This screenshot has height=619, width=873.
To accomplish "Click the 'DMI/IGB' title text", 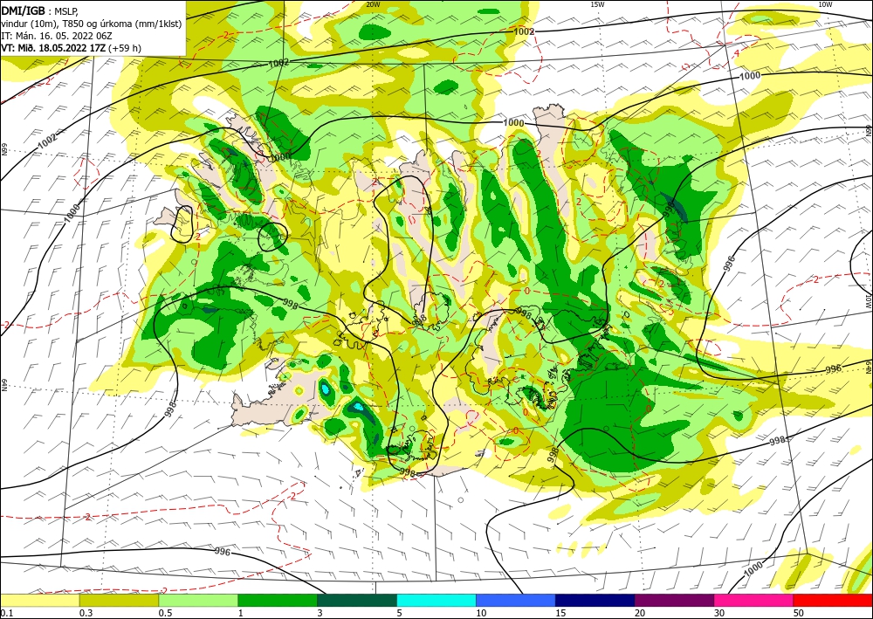I will pos(24,10).
